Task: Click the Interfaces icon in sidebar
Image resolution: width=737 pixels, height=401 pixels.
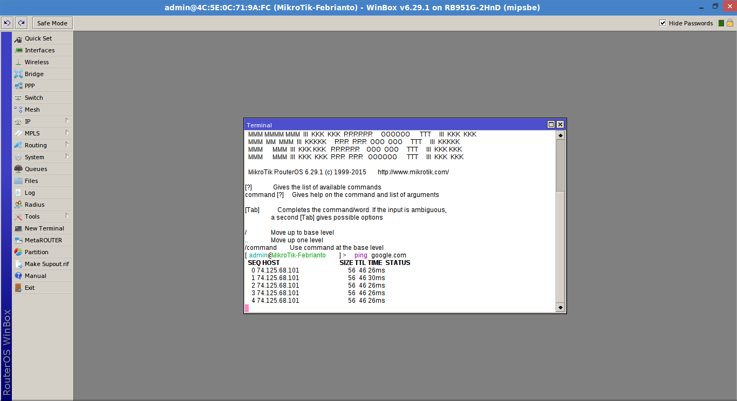Action: pos(18,50)
